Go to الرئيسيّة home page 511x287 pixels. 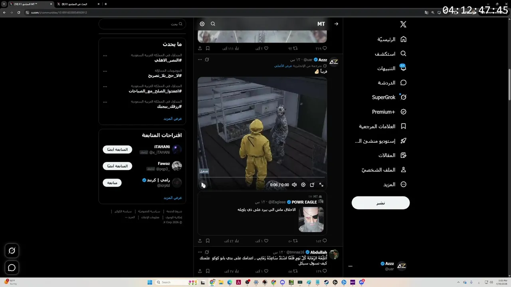[392, 39]
